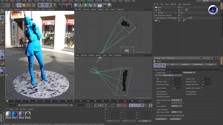
Task: Toggle the Use Animation checkbox
Action: (x=172, y=92)
